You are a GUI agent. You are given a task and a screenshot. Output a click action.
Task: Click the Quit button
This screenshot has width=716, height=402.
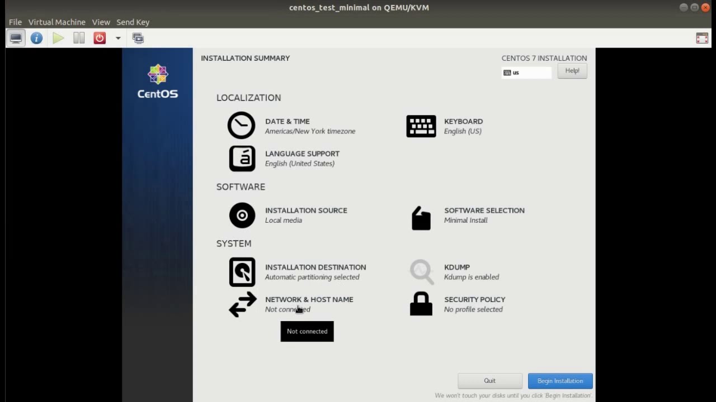pyautogui.click(x=490, y=381)
